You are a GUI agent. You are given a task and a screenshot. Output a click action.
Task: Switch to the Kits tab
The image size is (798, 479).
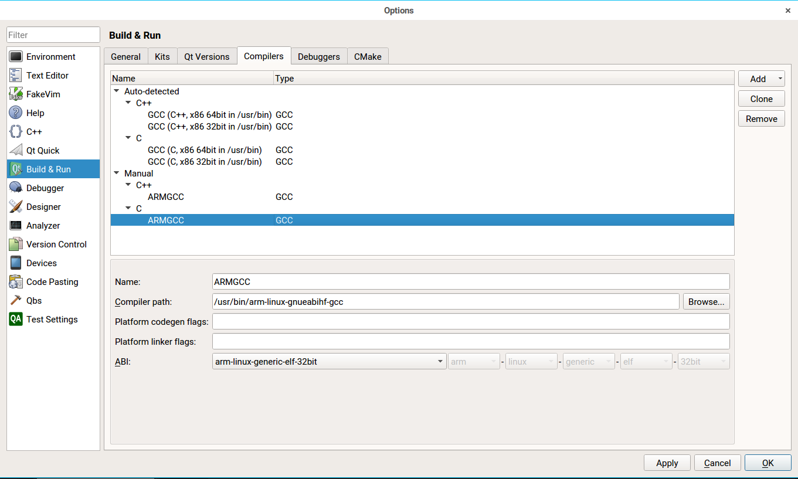(162, 56)
